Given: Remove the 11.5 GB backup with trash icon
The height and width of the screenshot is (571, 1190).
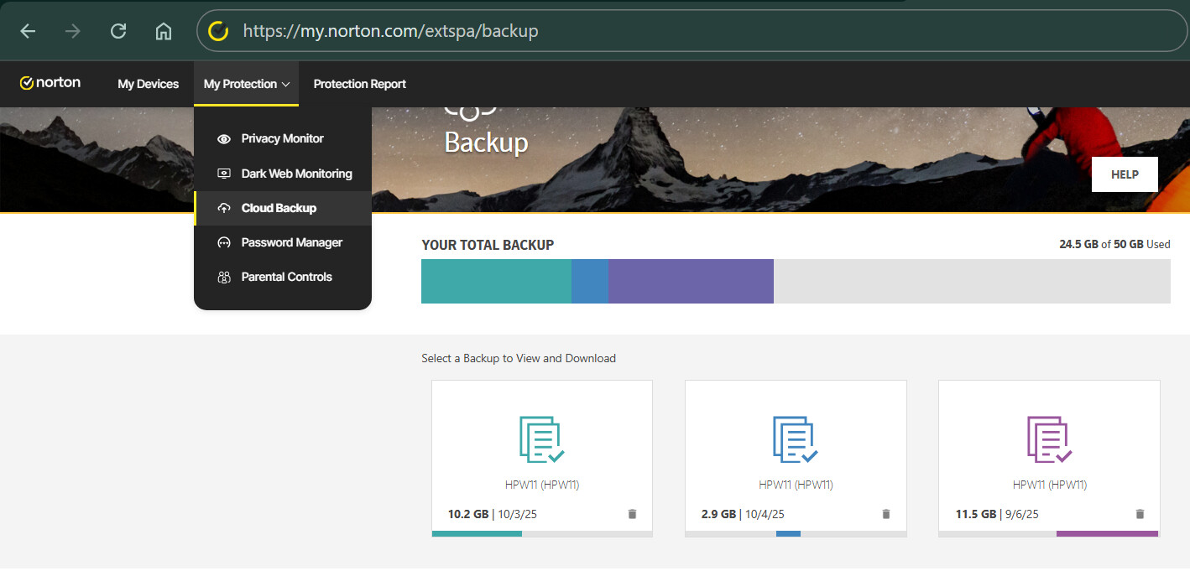Looking at the screenshot, I should tap(1140, 514).
